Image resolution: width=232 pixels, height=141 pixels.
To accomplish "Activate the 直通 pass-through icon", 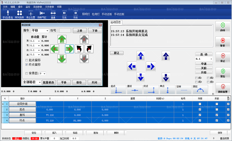I will pos(53,15).
